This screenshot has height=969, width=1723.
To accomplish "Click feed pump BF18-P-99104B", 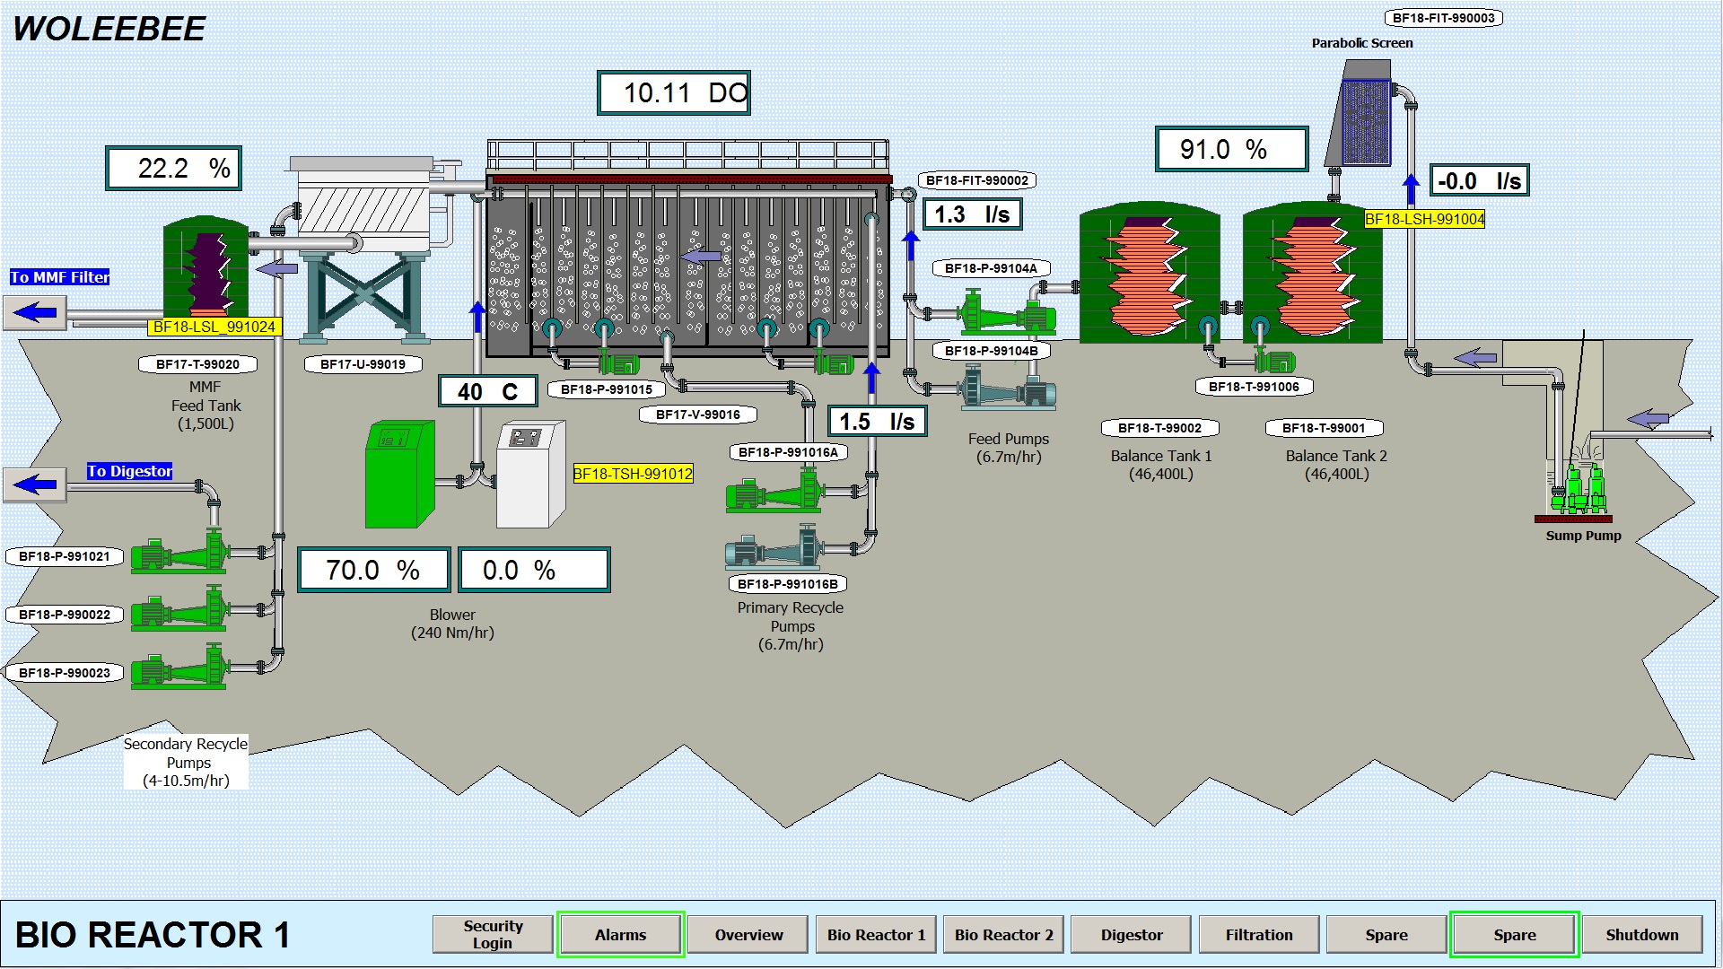I will point(1008,388).
